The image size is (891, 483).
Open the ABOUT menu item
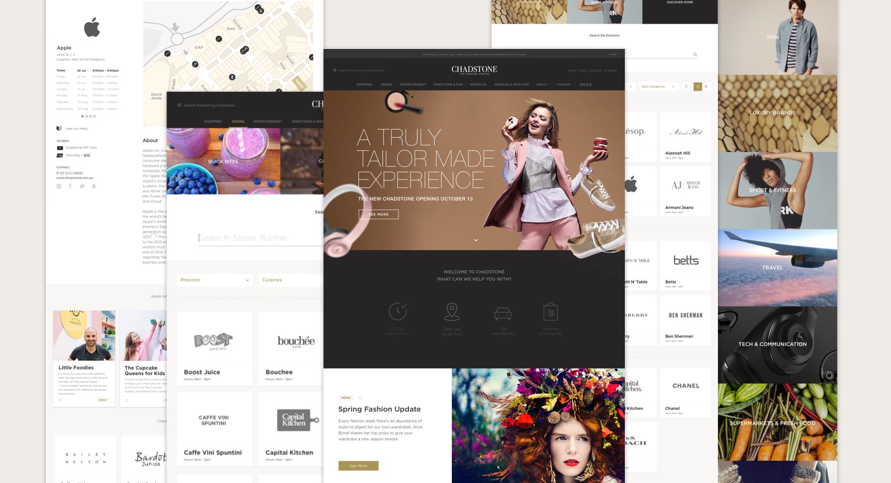point(542,84)
